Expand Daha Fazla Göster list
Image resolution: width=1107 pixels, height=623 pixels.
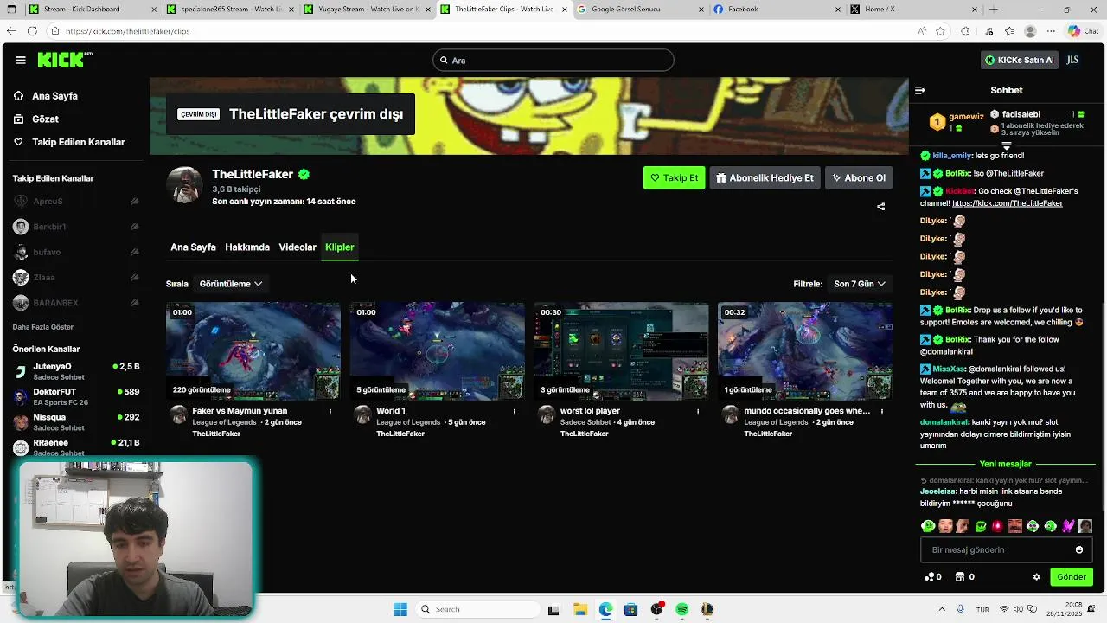click(43, 327)
